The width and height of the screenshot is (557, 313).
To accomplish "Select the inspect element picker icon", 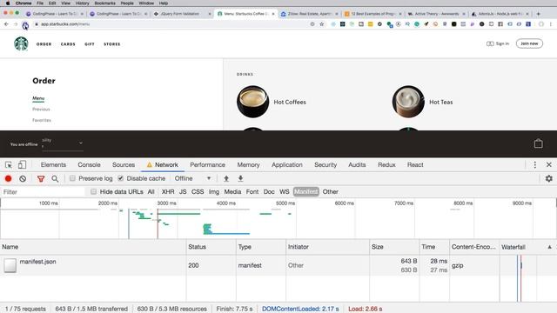I will tap(9, 164).
